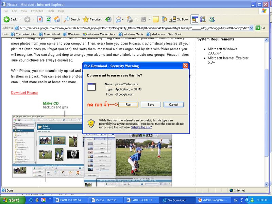This screenshot has height=204, width=272.
Task: Click into the address bar URL field
Action: tap(134, 28)
